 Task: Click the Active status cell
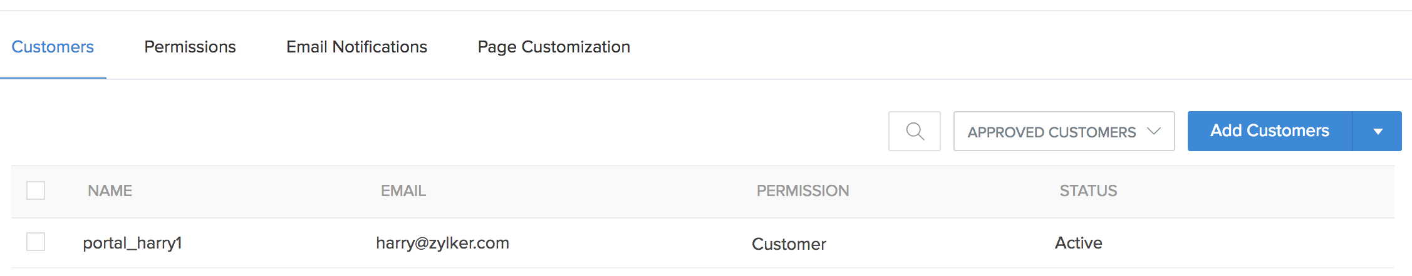pyautogui.click(x=1078, y=243)
